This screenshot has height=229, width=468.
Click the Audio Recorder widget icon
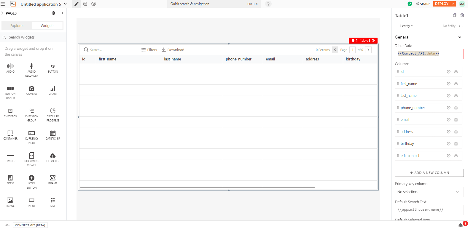click(31, 66)
